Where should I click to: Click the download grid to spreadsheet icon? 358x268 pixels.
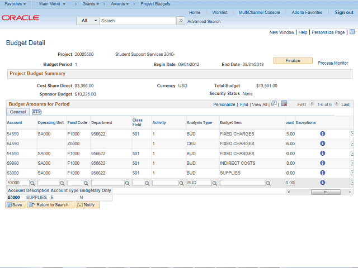(284, 104)
